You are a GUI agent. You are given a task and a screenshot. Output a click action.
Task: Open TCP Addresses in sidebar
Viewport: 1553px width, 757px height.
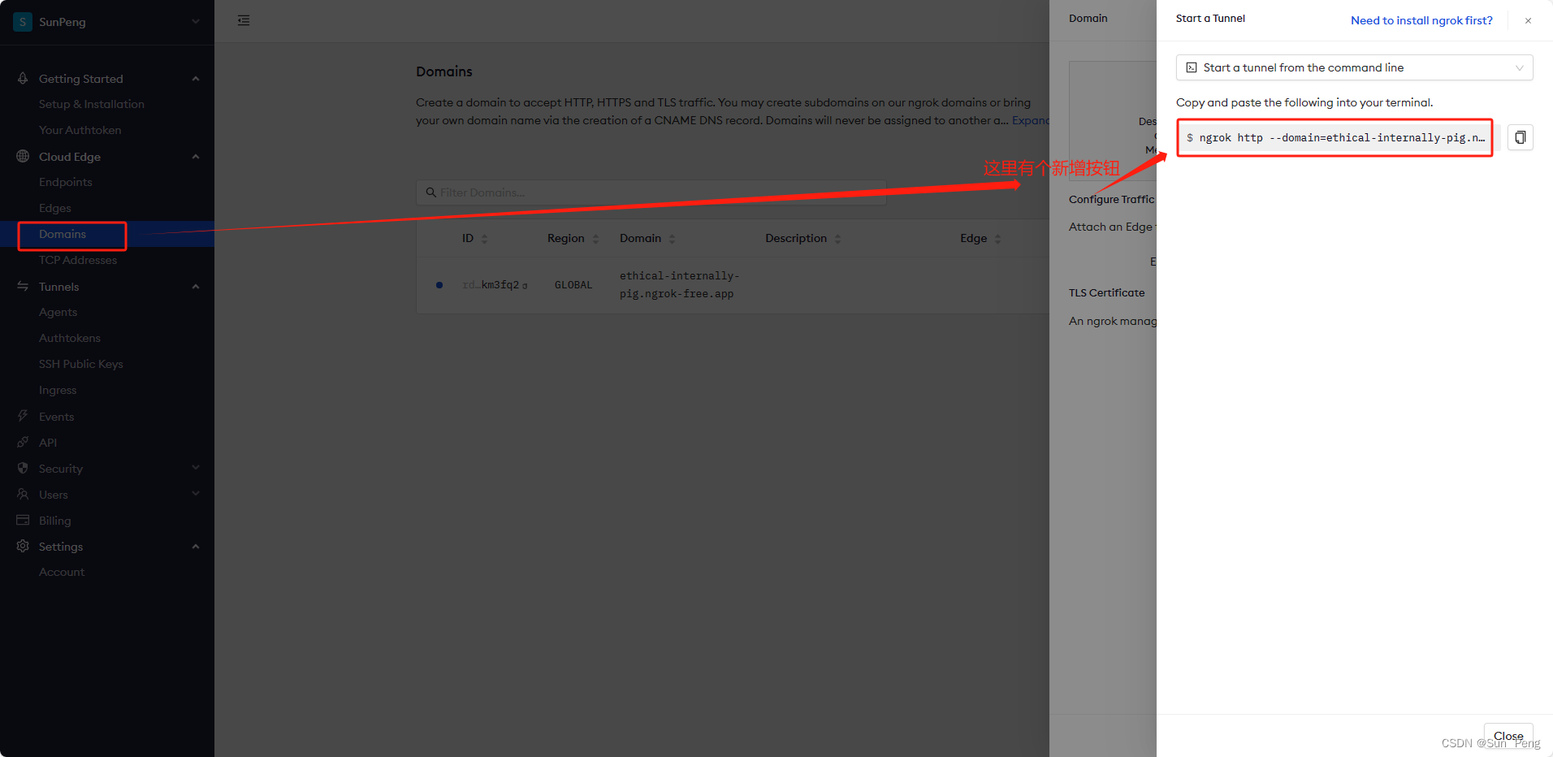coord(78,260)
